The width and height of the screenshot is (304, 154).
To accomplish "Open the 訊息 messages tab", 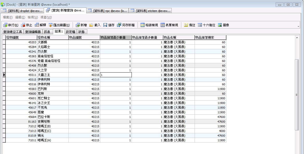I will [x=47, y=32].
